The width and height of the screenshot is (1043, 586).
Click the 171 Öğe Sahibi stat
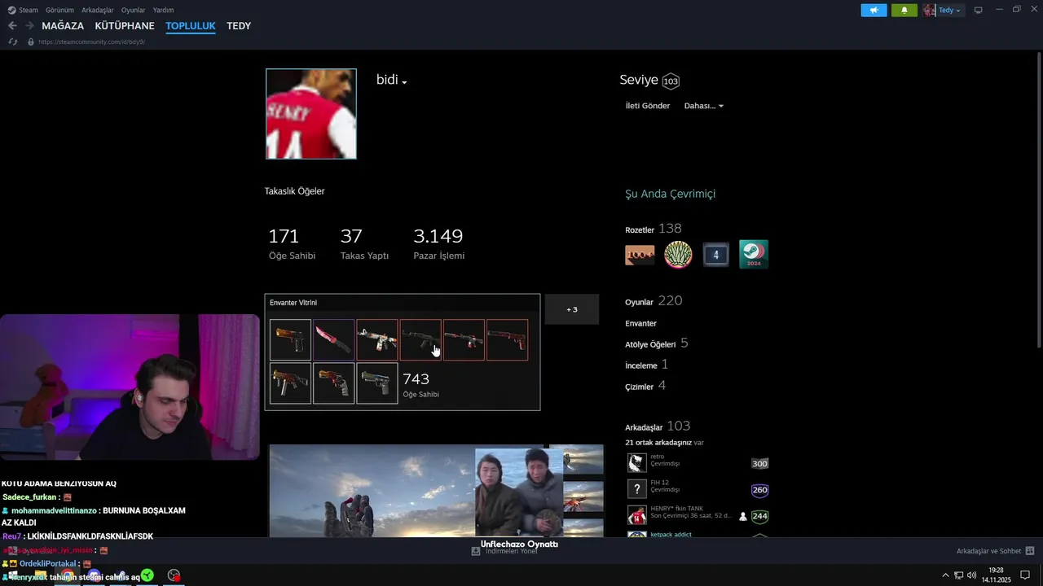tap(292, 243)
